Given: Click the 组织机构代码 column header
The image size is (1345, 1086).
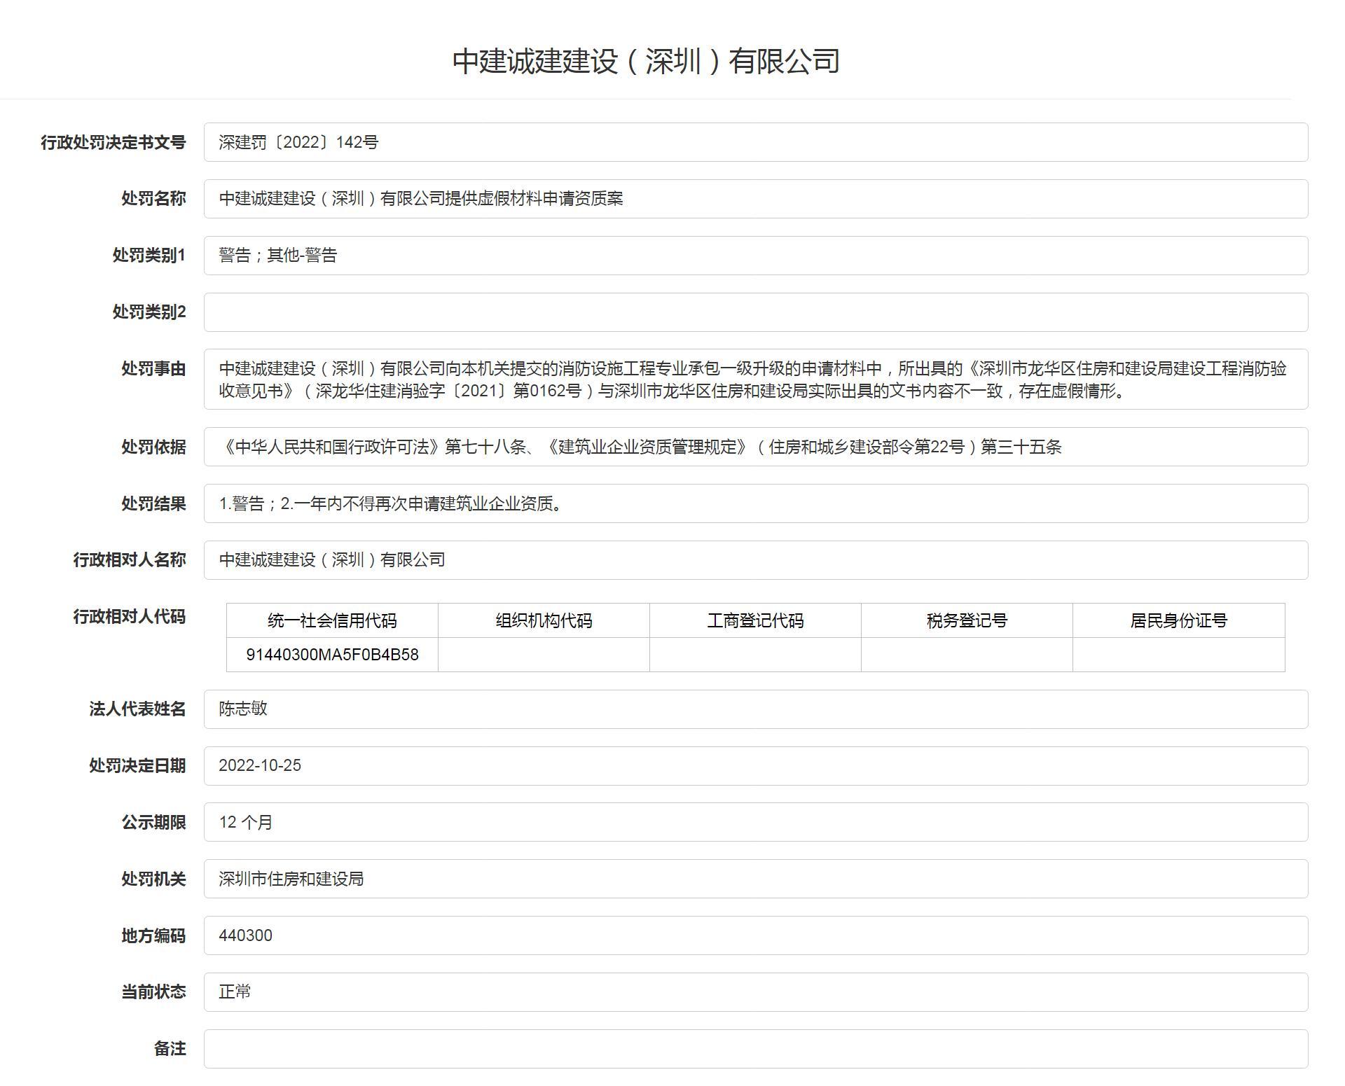Looking at the screenshot, I should click(x=544, y=620).
